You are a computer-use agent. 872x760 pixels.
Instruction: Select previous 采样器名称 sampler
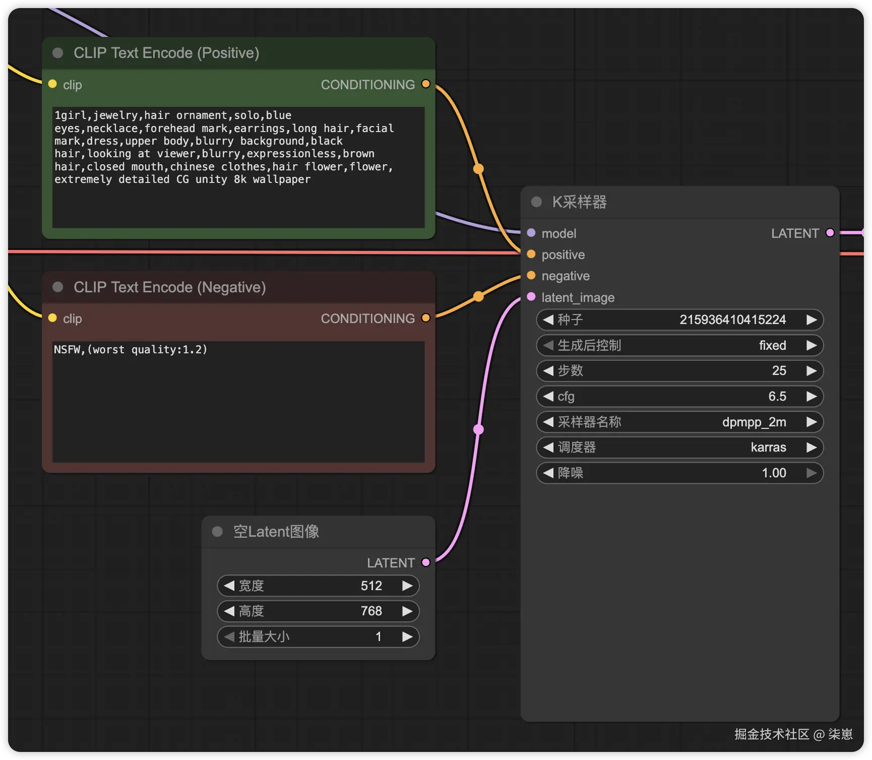548,422
